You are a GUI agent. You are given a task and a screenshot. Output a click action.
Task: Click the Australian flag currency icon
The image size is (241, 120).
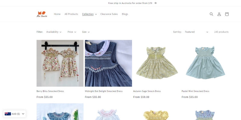(x=8, y=114)
